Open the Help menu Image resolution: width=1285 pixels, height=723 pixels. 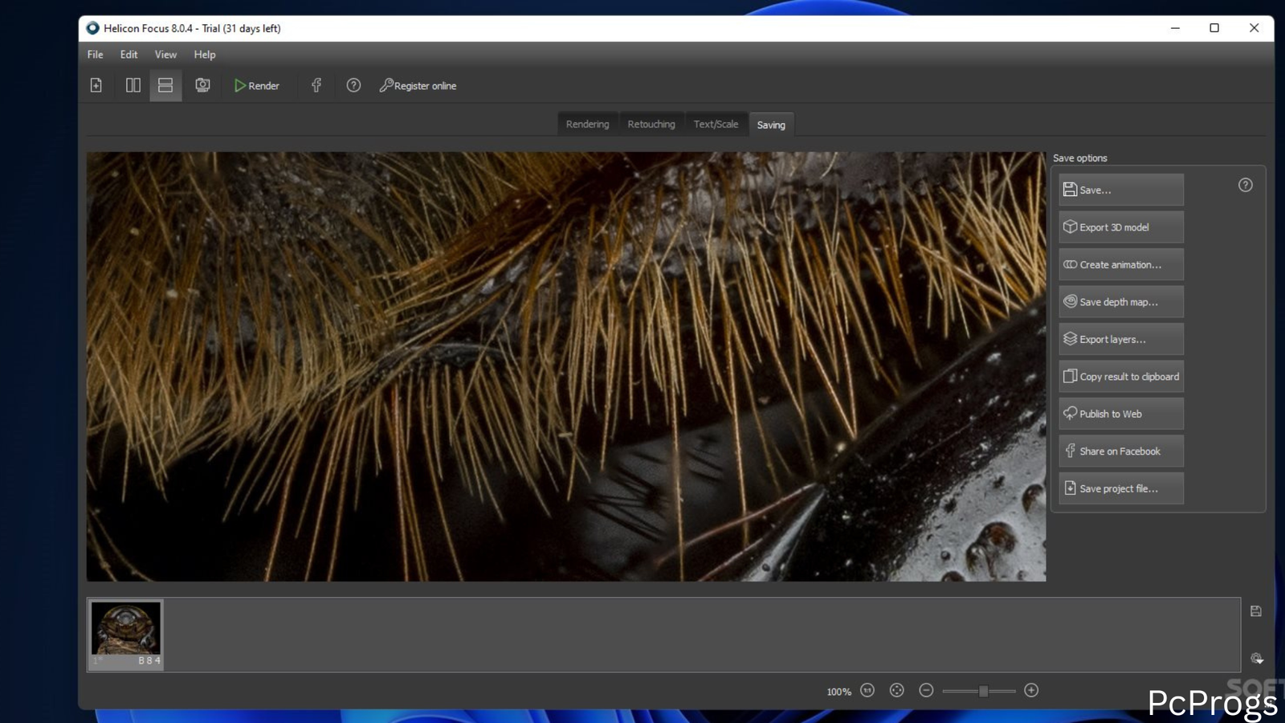pos(205,55)
